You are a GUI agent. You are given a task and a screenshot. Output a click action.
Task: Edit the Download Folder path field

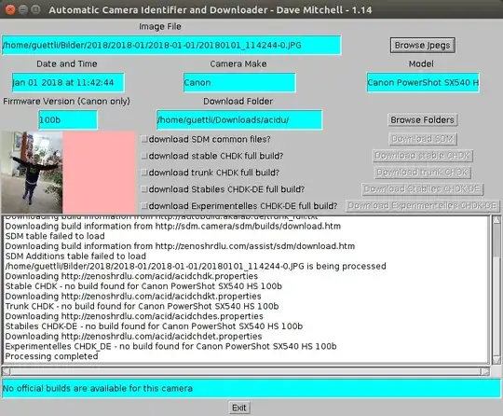[239, 119]
